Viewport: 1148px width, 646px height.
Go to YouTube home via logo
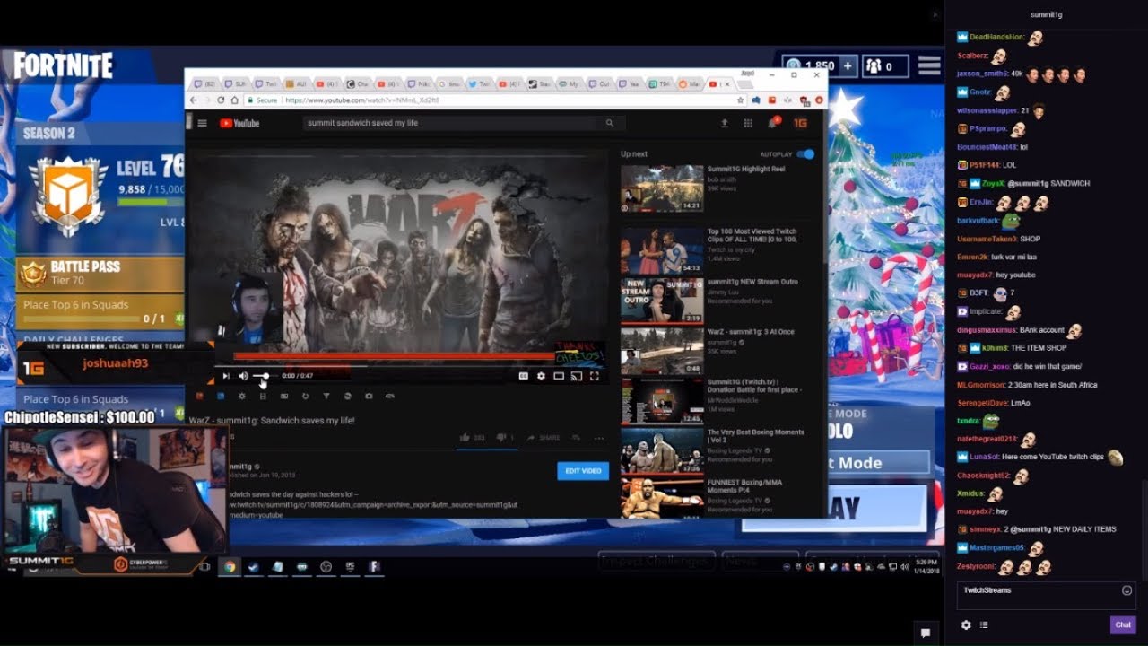(239, 123)
